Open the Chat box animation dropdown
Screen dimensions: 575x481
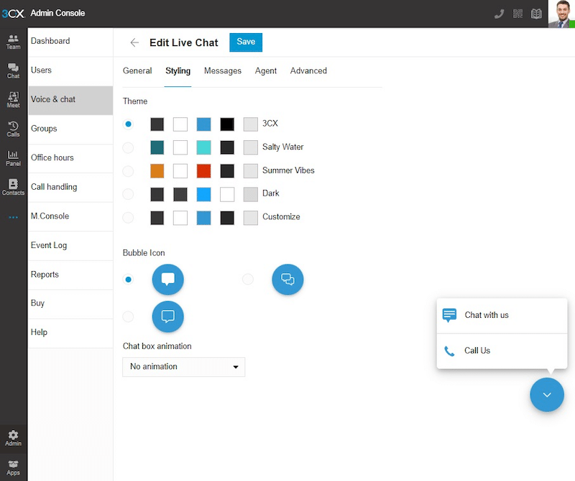[183, 367]
